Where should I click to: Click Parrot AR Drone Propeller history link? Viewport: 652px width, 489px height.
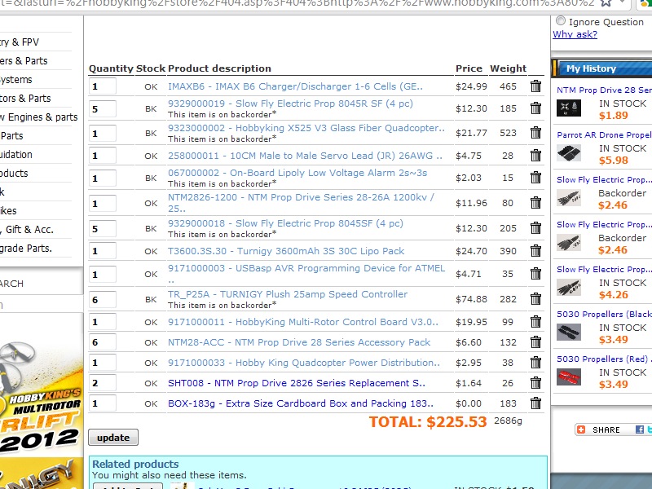click(604, 134)
